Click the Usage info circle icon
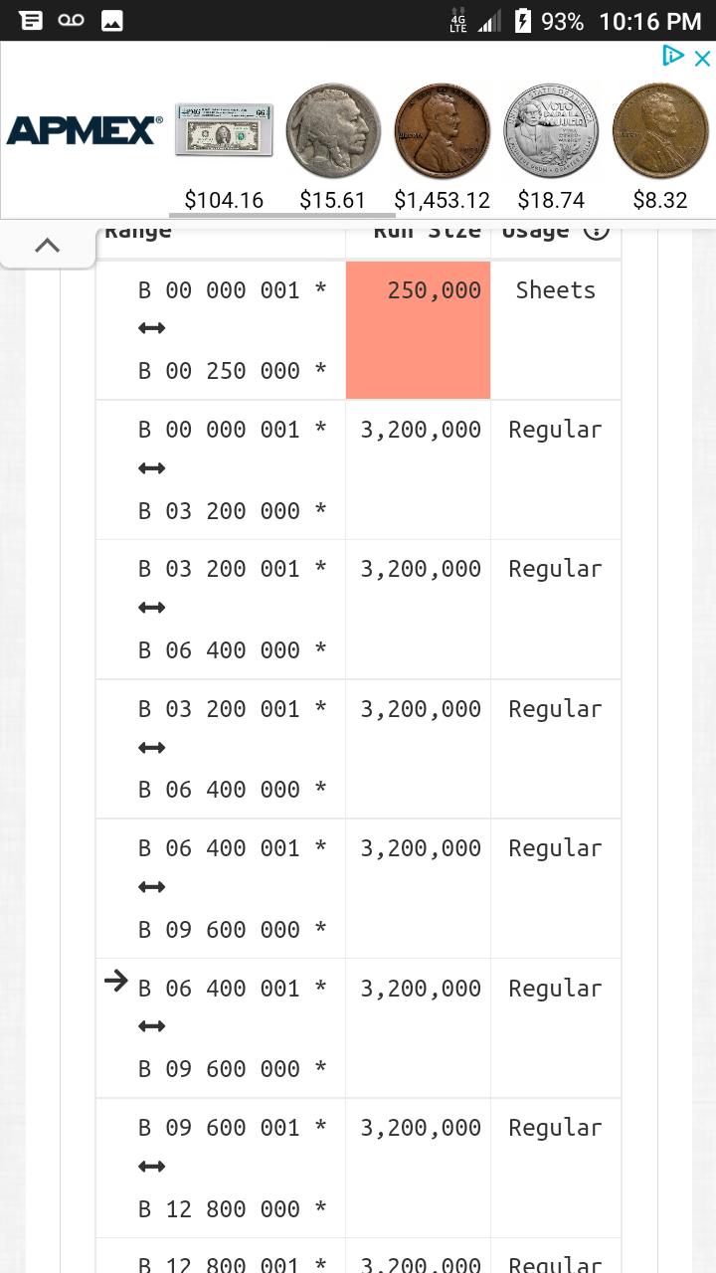 (x=596, y=231)
